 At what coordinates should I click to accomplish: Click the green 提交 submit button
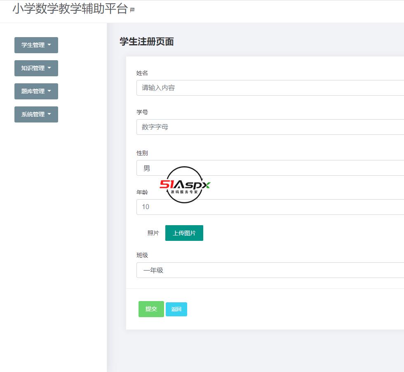[151, 309]
